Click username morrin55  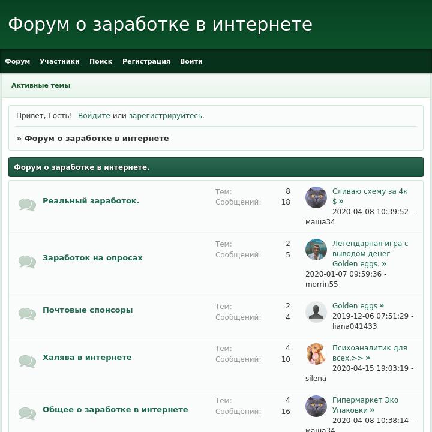point(322,284)
